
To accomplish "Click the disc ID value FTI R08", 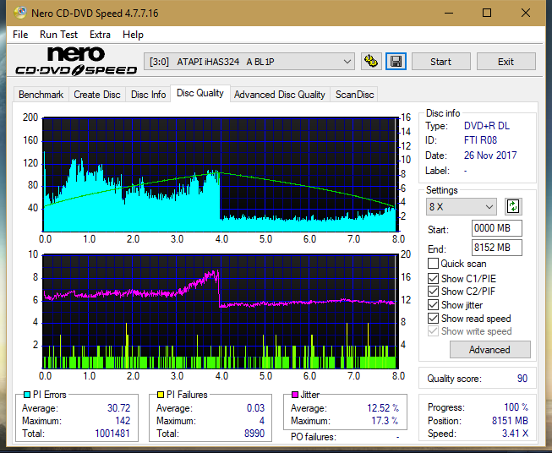I will click(480, 140).
